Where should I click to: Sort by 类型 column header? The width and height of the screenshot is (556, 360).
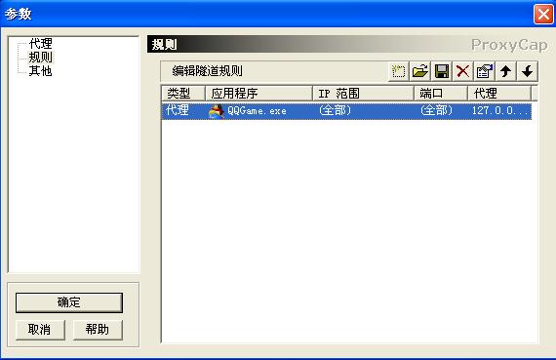click(183, 94)
